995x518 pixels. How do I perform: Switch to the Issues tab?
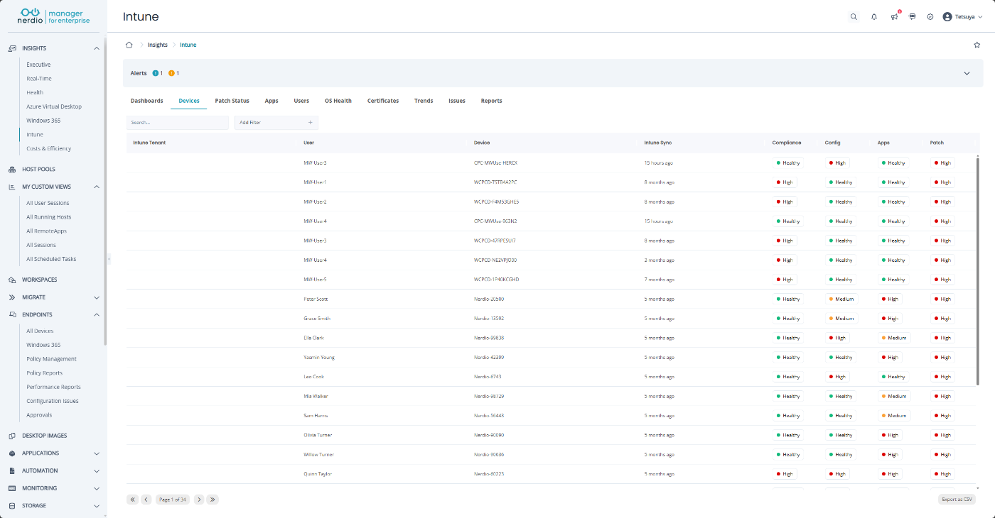tap(457, 101)
